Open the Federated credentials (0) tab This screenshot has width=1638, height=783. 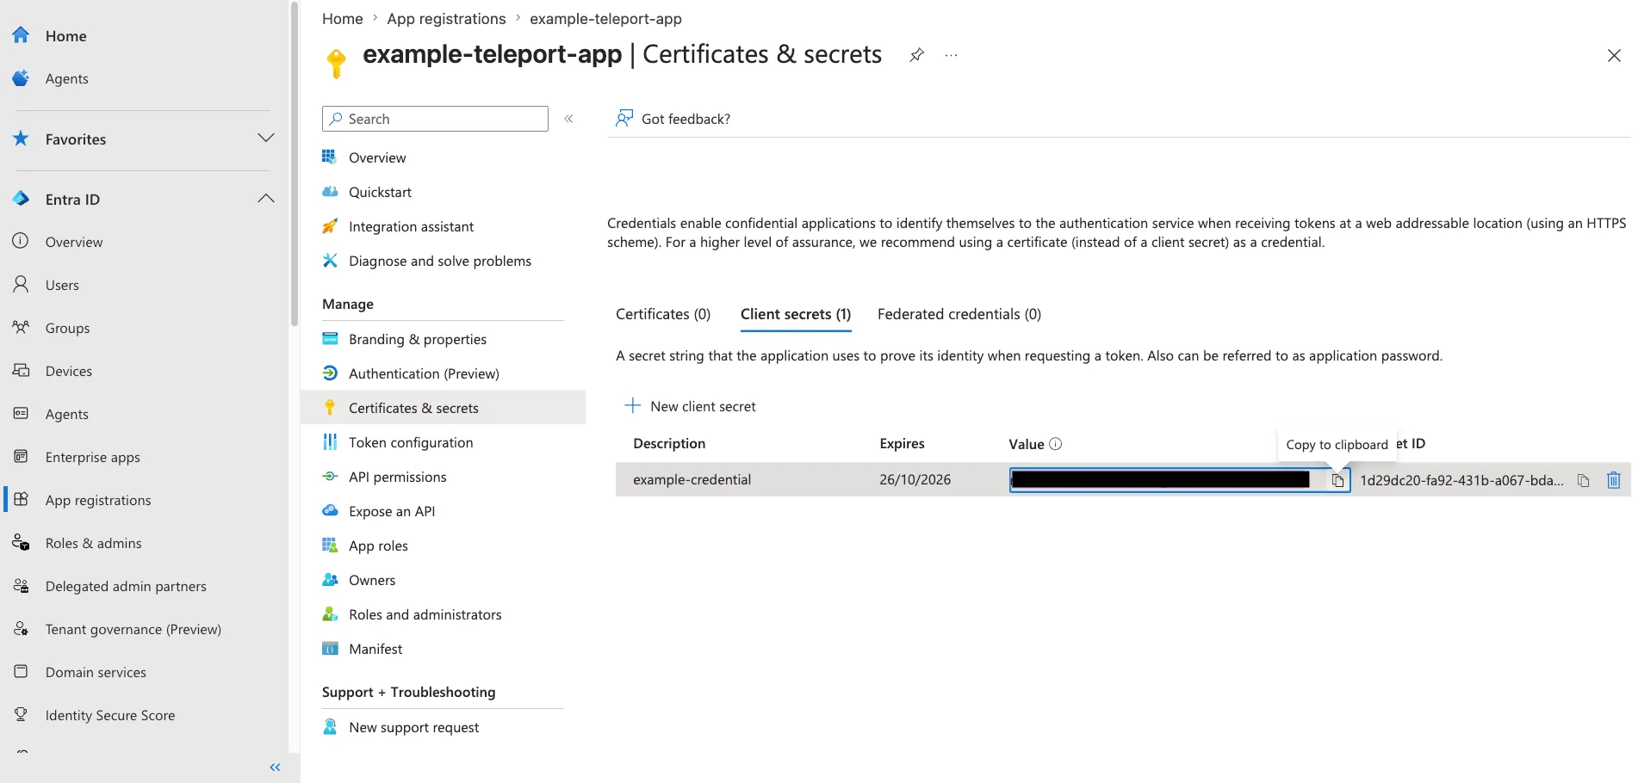[x=959, y=314]
